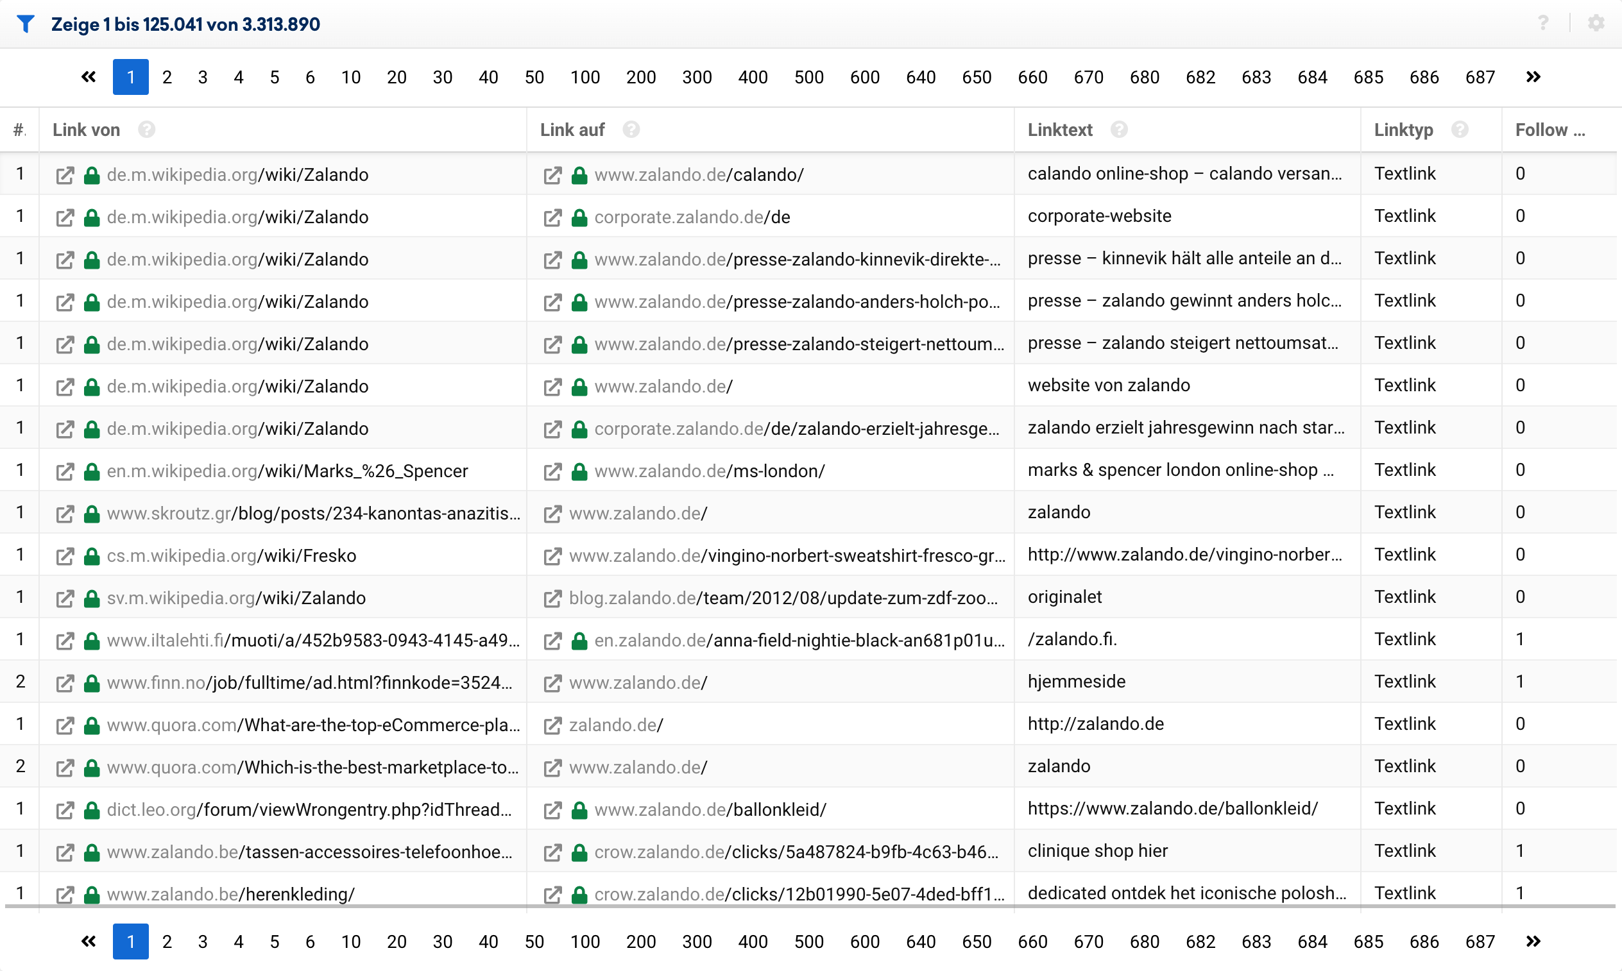Viewport: 1622px width, 971px height.
Task: Click the horizontal scrollbar below the table
Action: point(810,906)
